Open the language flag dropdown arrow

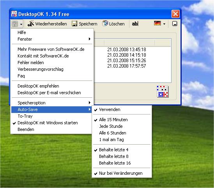tap(164, 24)
